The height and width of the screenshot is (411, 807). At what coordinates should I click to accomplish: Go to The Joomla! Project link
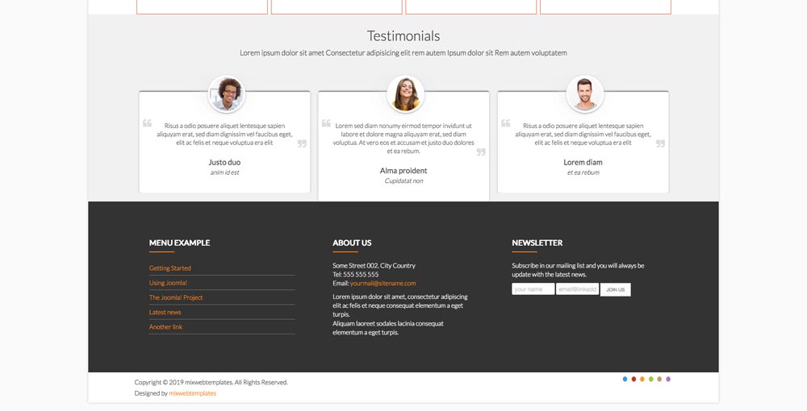(176, 297)
